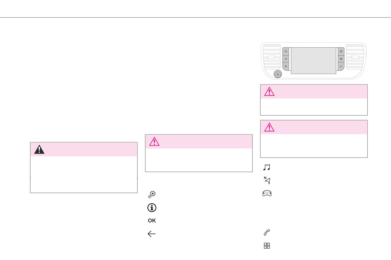The height and width of the screenshot is (260, 391).
Task: Tap the phone button right of the dashboard screen
Action: (341, 66)
